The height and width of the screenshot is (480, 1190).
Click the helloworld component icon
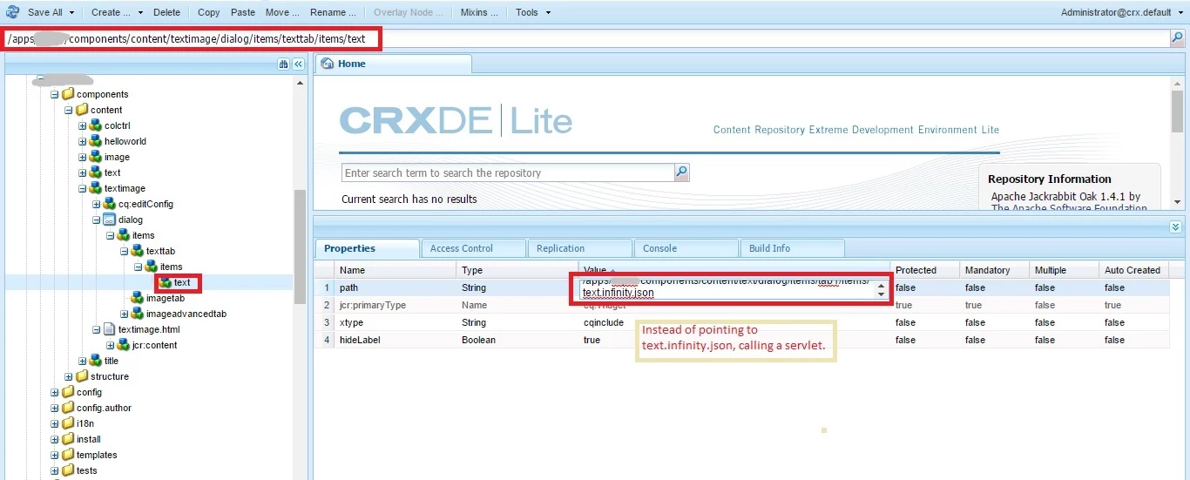[x=96, y=141]
